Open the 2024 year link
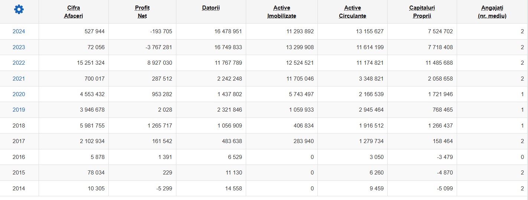The width and height of the screenshot is (528, 200). pyautogui.click(x=19, y=31)
